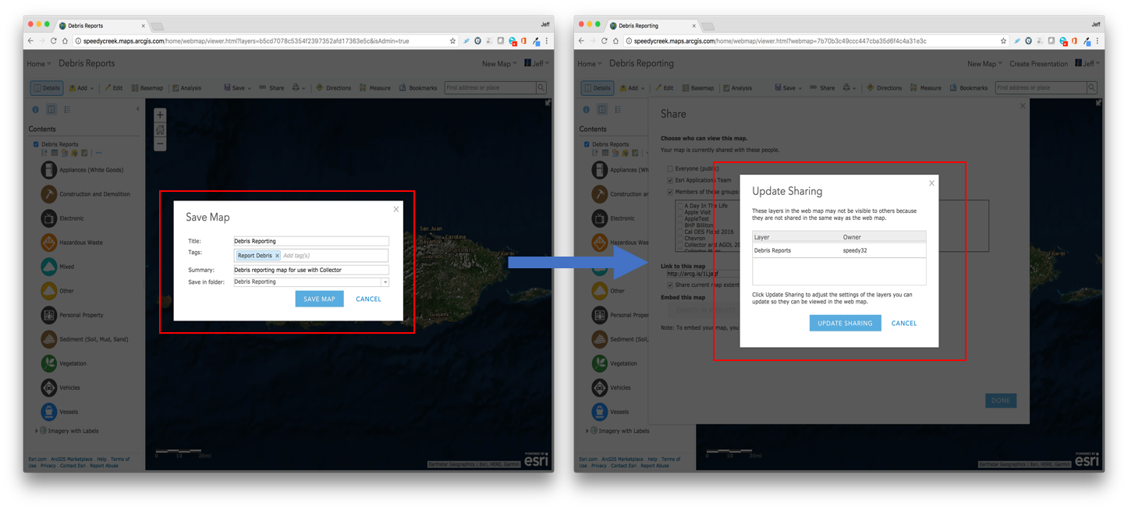Open Save dropdown in Save Map window toolbar
1128x510 pixels.
coord(238,88)
